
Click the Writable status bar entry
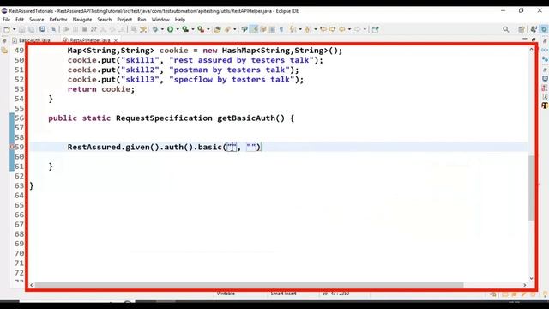pos(226,294)
